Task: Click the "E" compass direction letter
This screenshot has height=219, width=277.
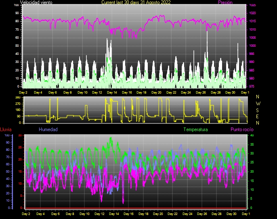Action: click(x=257, y=117)
